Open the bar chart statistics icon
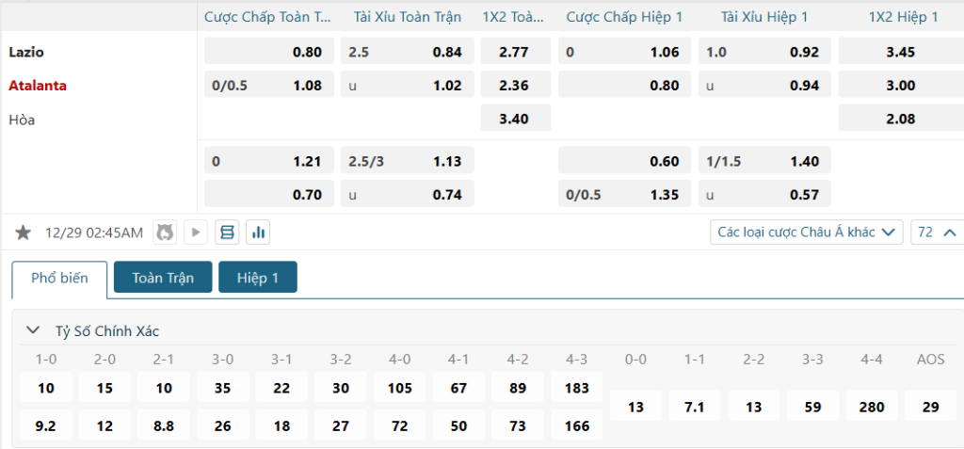Viewport: 964px width, 449px height. pyautogui.click(x=257, y=233)
